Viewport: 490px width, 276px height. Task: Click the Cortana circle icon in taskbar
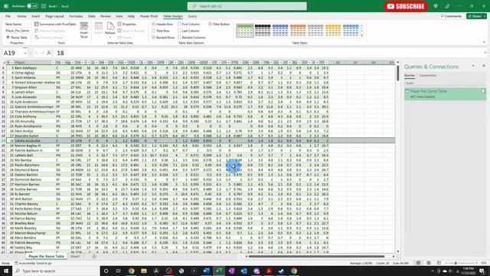pos(106,271)
